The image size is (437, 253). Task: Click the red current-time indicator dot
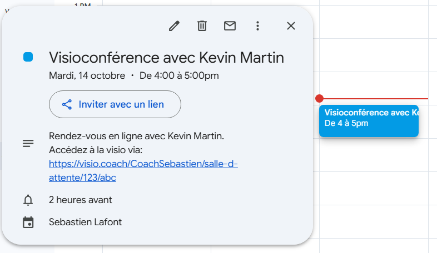point(319,99)
